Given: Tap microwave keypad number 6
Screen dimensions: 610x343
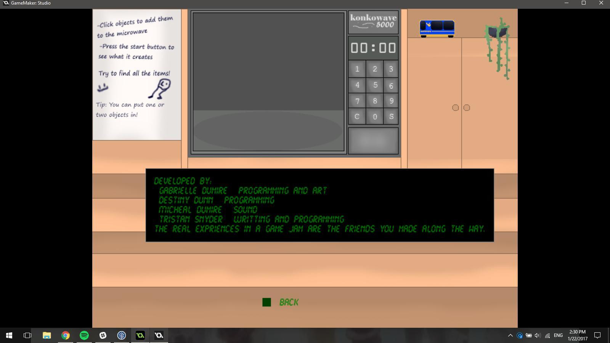Looking at the screenshot, I should point(391,85).
